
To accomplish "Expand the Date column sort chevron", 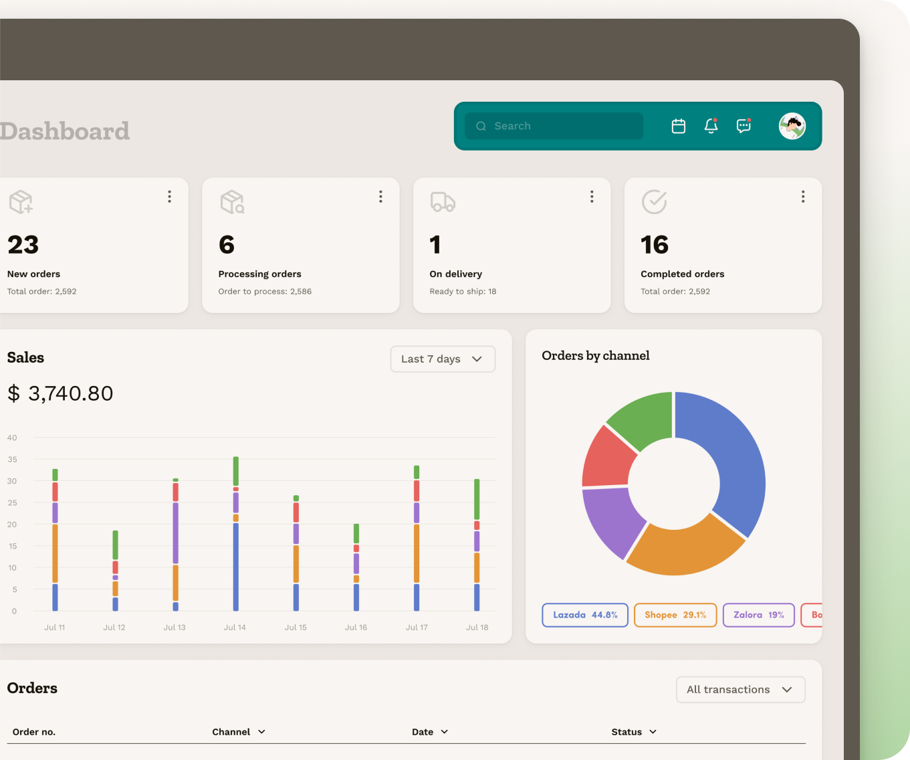I will [x=445, y=732].
